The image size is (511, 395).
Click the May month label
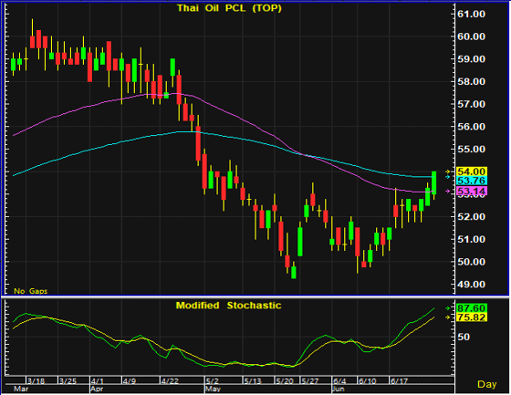pyautogui.click(x=214, y=390)
